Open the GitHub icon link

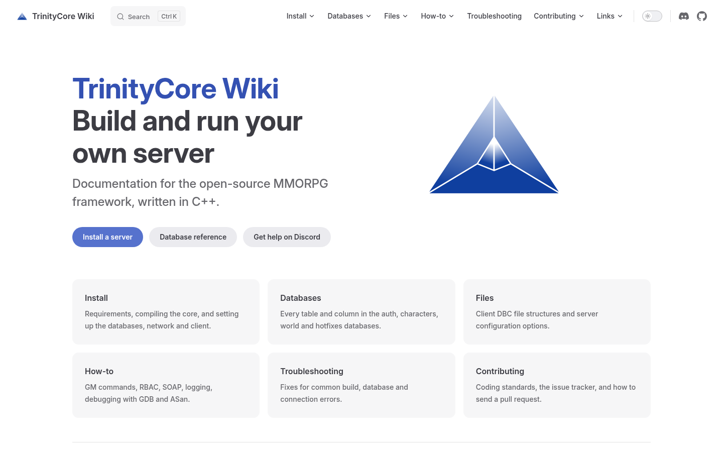(x=702, y=16)
